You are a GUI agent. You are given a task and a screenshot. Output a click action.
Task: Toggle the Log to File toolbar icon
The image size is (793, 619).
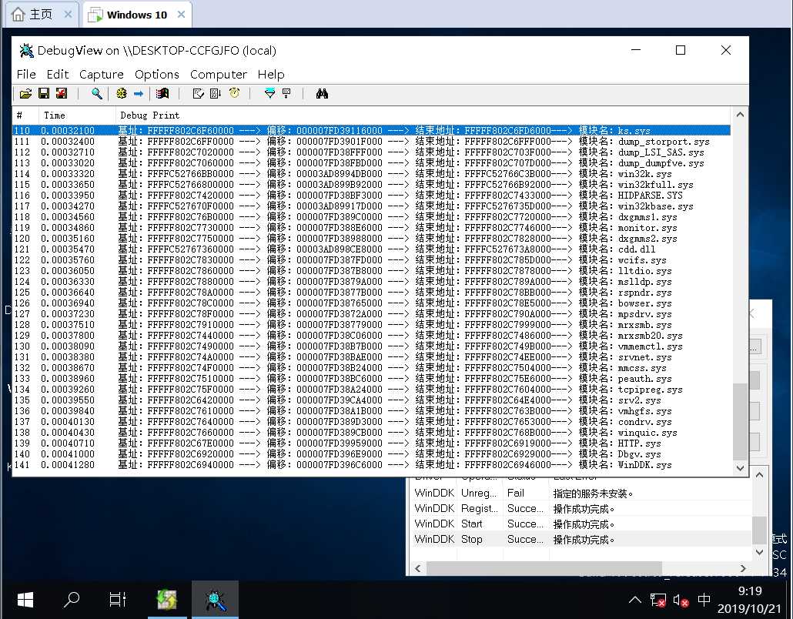(61, 94)
